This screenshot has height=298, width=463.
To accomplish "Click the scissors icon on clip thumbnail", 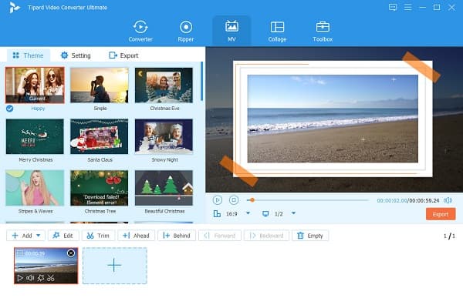I will point(51,278).
